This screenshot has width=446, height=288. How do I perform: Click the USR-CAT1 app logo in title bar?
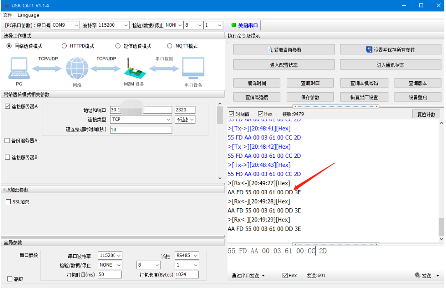click(x=5, y=5)
